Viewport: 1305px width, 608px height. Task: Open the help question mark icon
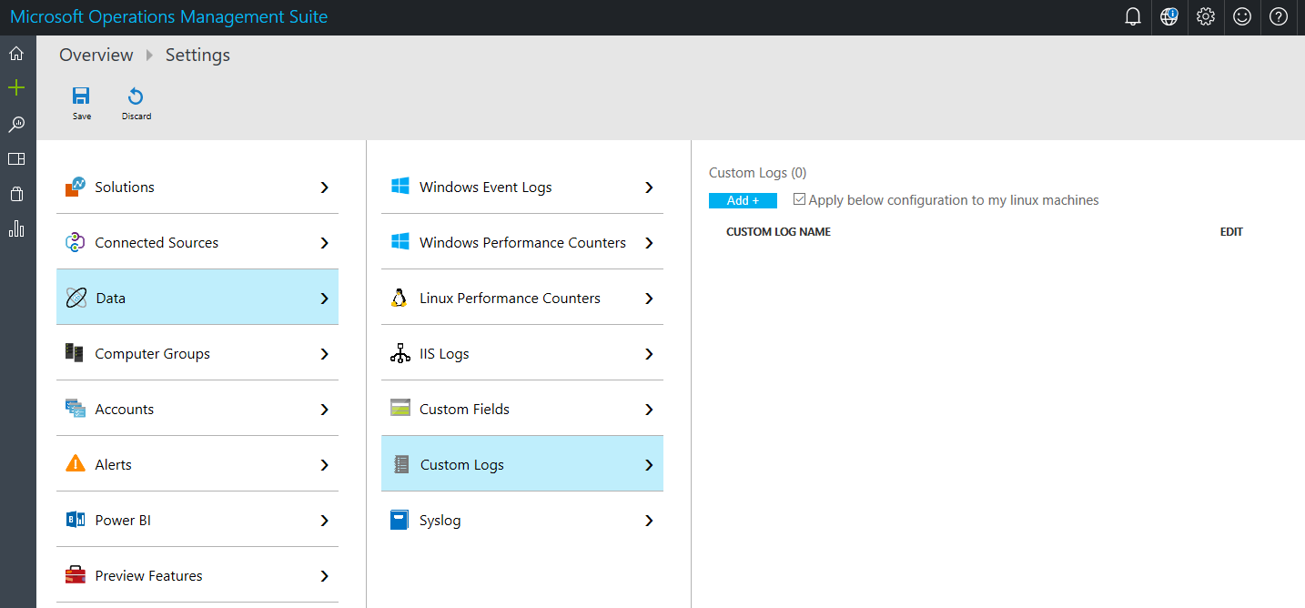(x=1279, y=16)
